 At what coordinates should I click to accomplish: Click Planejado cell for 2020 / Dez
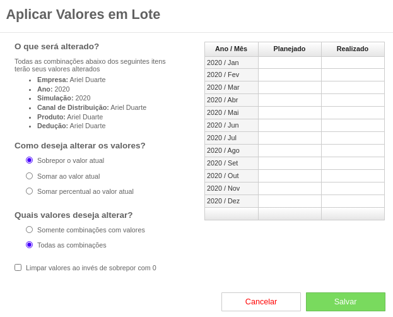click(x=290, y=201)
